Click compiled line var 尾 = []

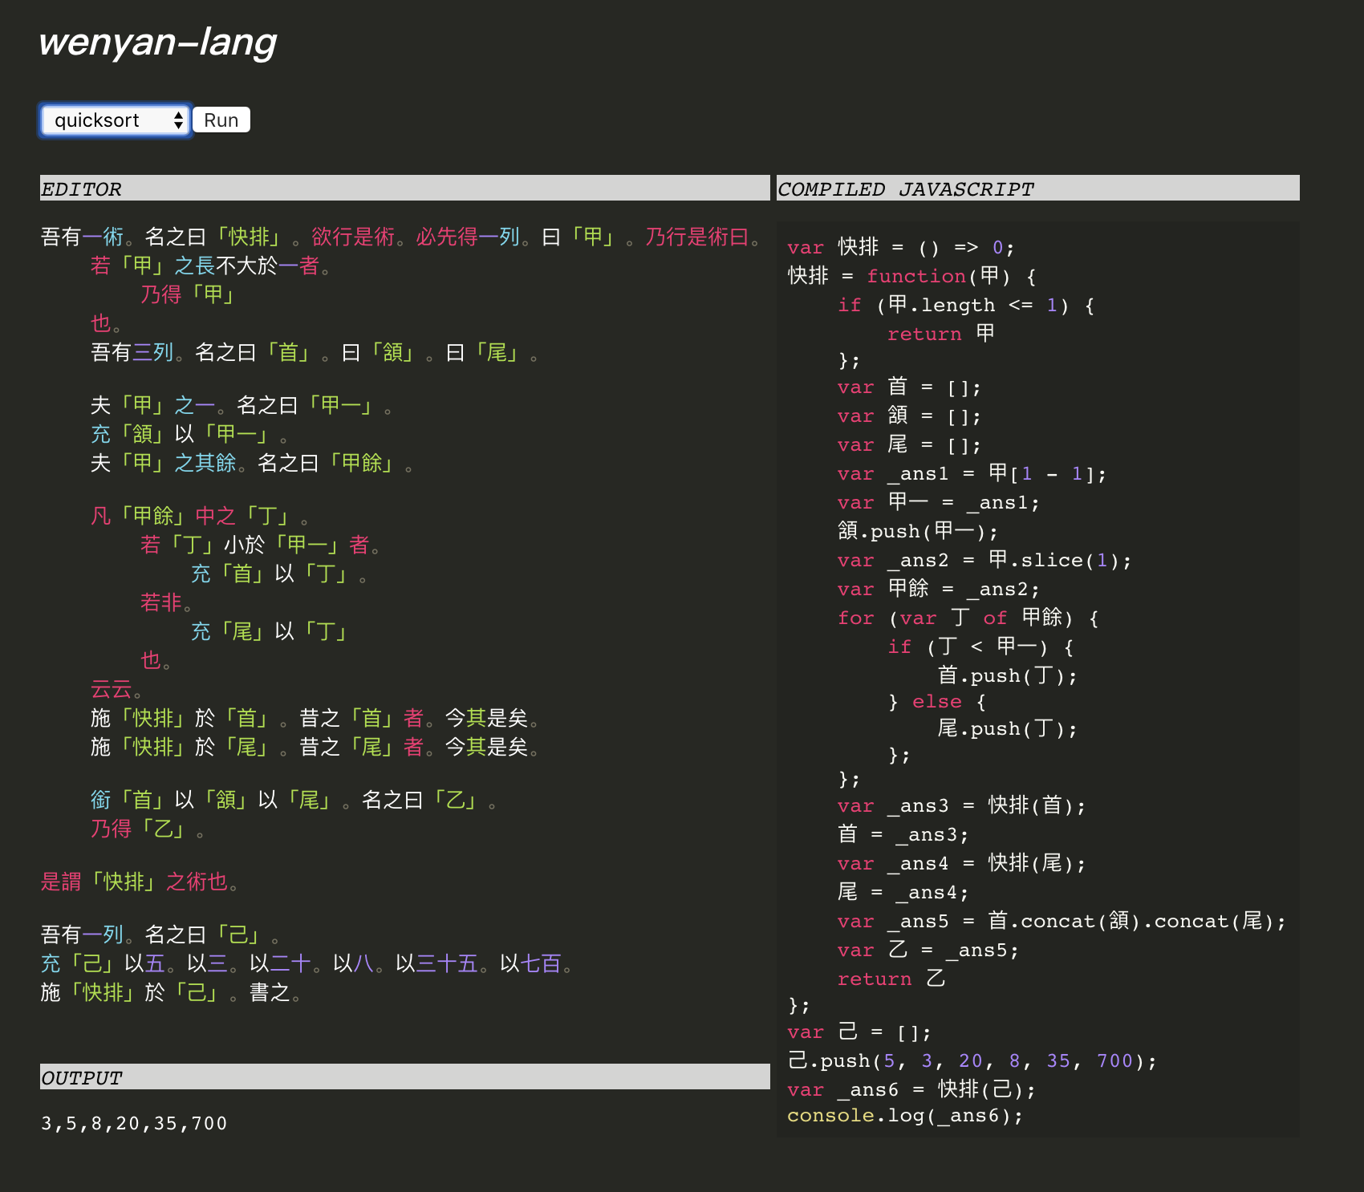[x=909, y=445]
